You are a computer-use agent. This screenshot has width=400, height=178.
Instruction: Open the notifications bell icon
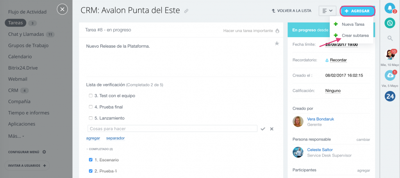[390, 8]
